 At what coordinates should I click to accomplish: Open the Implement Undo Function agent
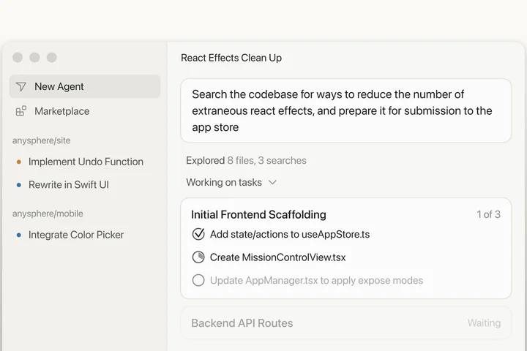(x=86, y=162)
